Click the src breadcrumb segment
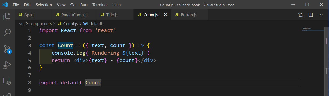The height and width of the screenshot is (96, 329). coord(22,23)
